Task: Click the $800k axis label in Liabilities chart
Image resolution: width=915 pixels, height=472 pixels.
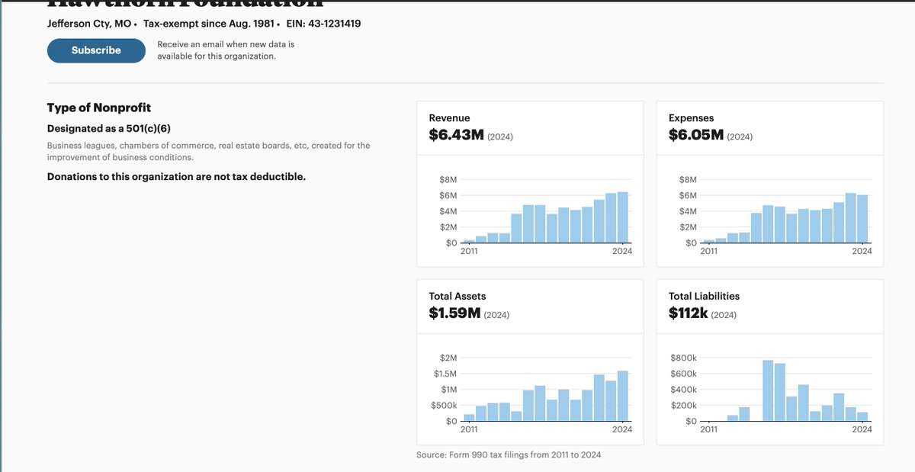Action: point(684,358)
